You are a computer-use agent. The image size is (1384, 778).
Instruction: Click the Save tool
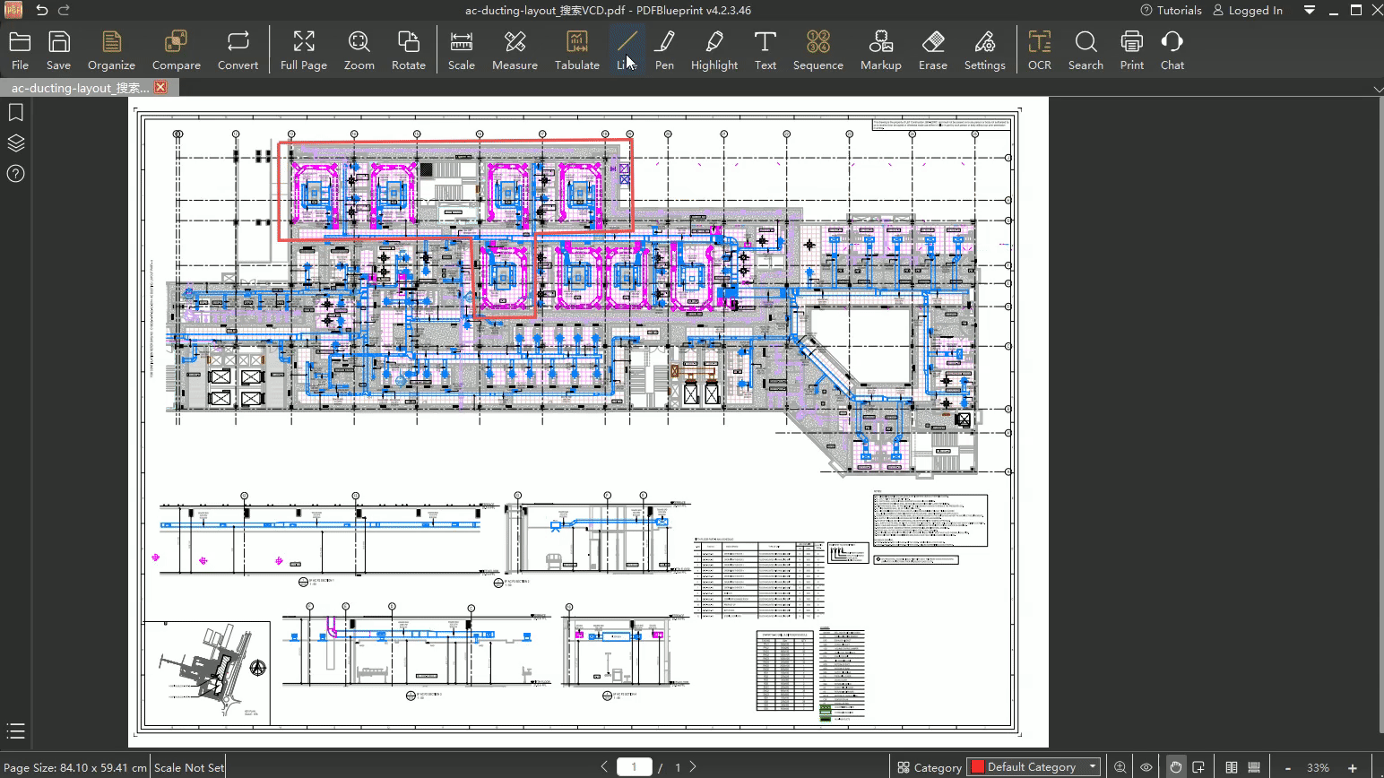58,50
